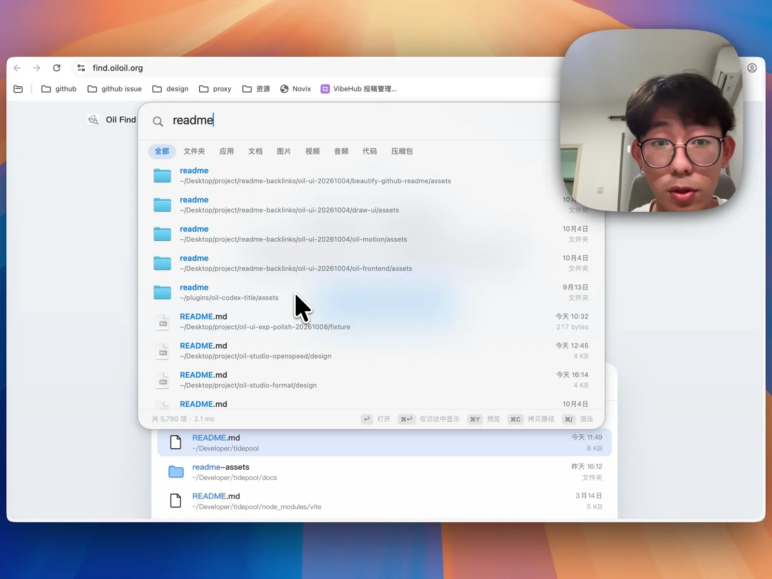The image size is (772, 579).
Task: Switch to the 文件夹 filter tab
Action: pos(194,151)
